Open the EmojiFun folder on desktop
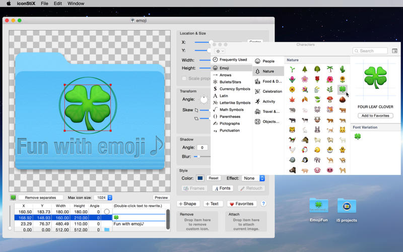403x252 pixels. pos(319,206)
